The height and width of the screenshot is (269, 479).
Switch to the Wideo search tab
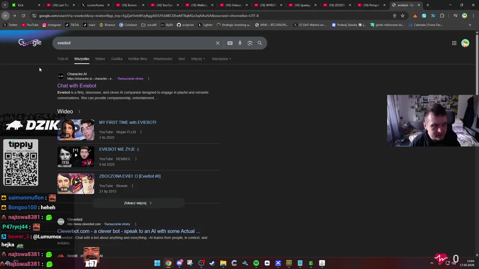100,59
